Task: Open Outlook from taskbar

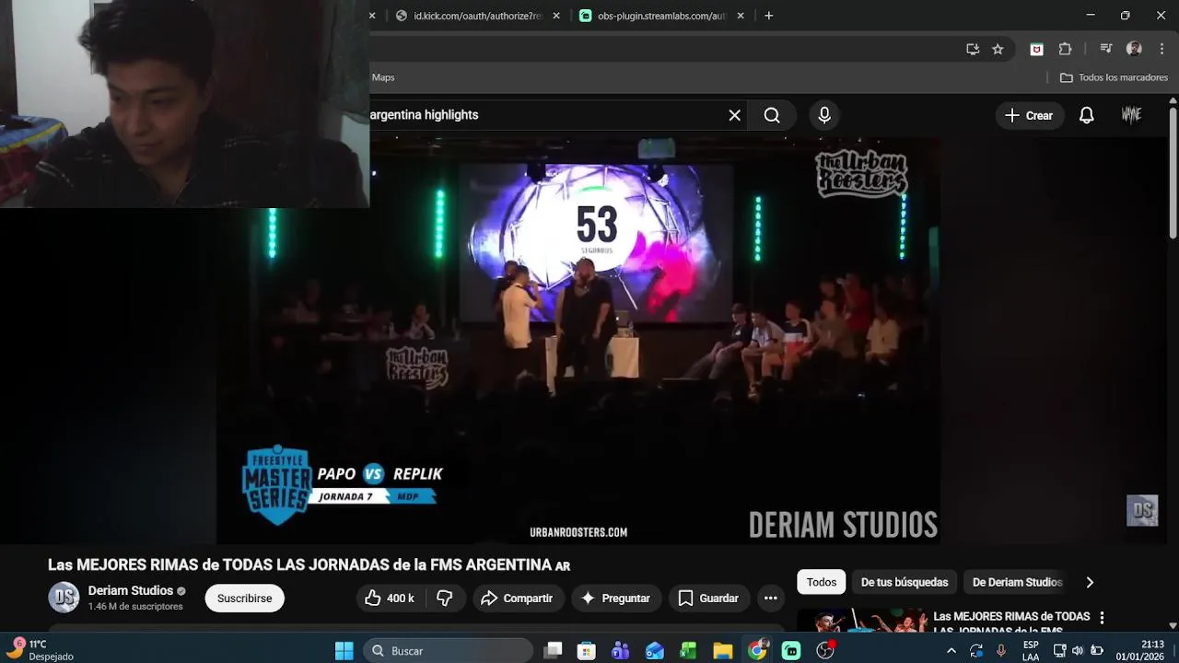Action: [655, 651]
